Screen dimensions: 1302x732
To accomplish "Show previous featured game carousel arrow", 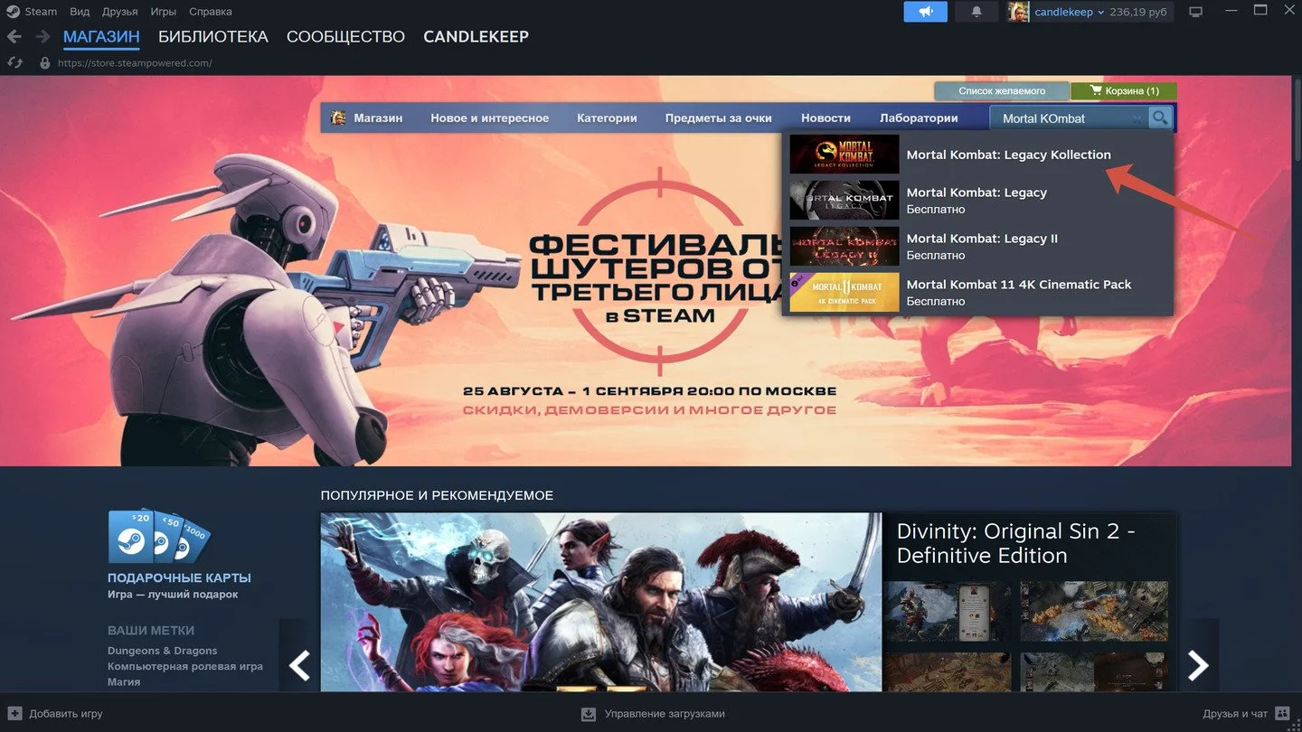I will pos(299,665).
